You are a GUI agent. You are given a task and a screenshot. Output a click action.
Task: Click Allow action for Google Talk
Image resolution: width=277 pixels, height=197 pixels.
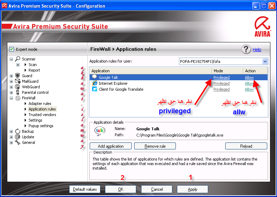tap(249, 77)
